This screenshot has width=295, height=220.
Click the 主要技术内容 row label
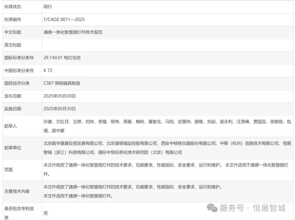pyautogui.click(x=17, y=191)
